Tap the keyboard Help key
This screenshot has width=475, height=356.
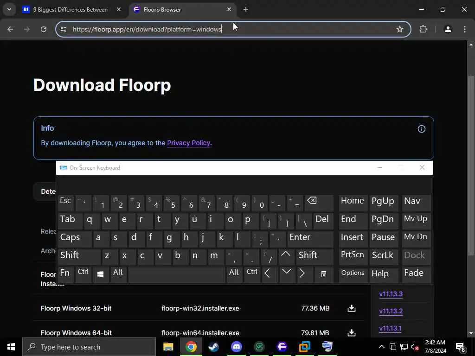coord(384,274)
